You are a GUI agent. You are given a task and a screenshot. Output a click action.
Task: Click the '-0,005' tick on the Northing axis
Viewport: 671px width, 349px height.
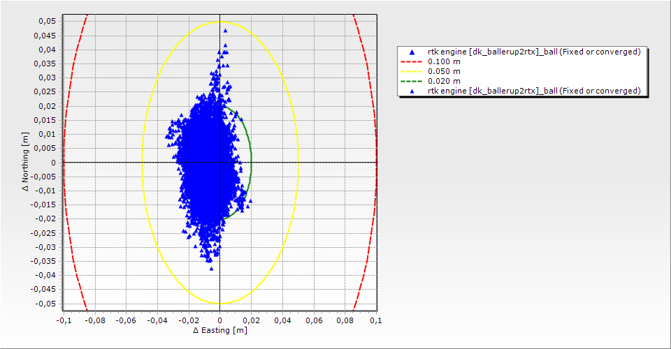pos(43,177)
